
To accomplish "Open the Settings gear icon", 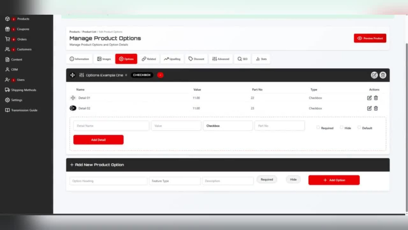I will pyautogui.click(x=7, y=100).
